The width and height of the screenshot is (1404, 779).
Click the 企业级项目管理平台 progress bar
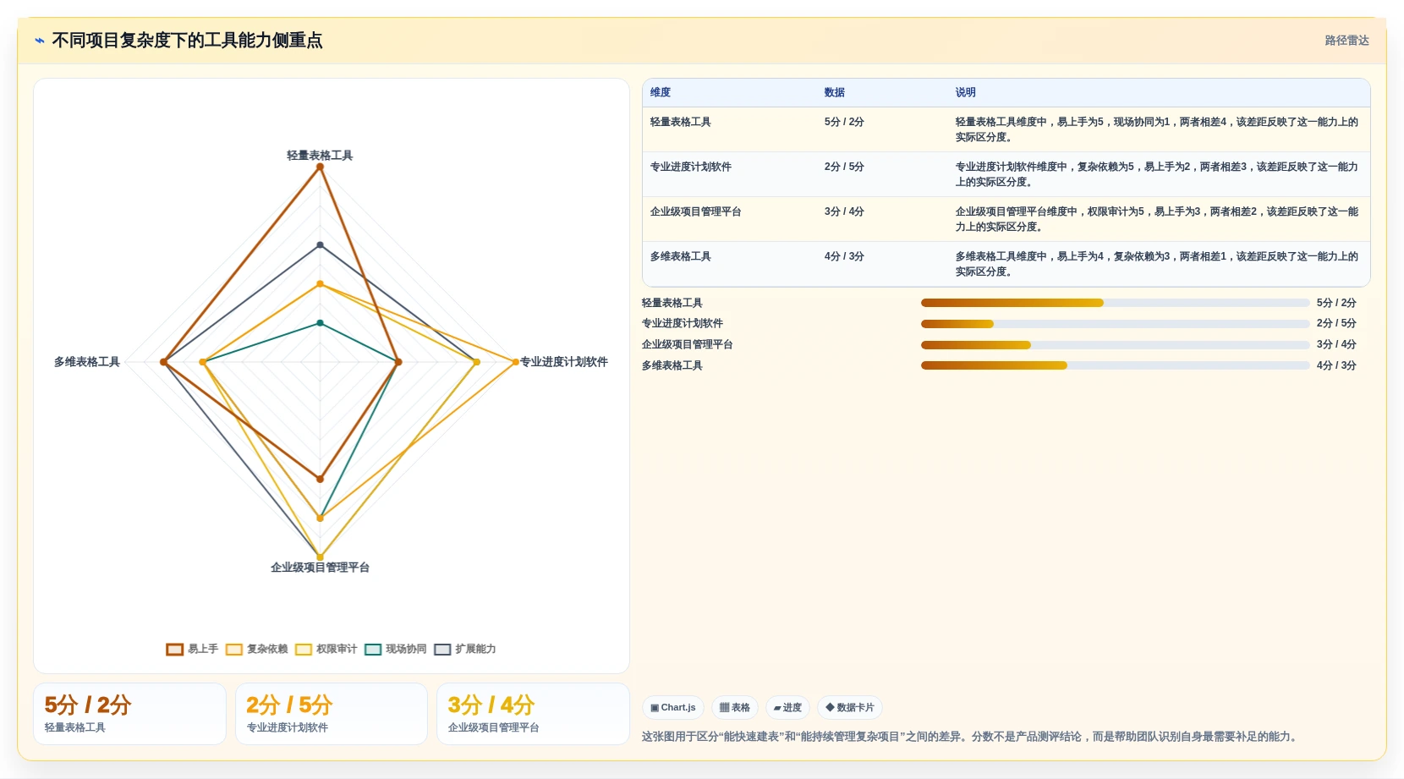click(1115, 345)
